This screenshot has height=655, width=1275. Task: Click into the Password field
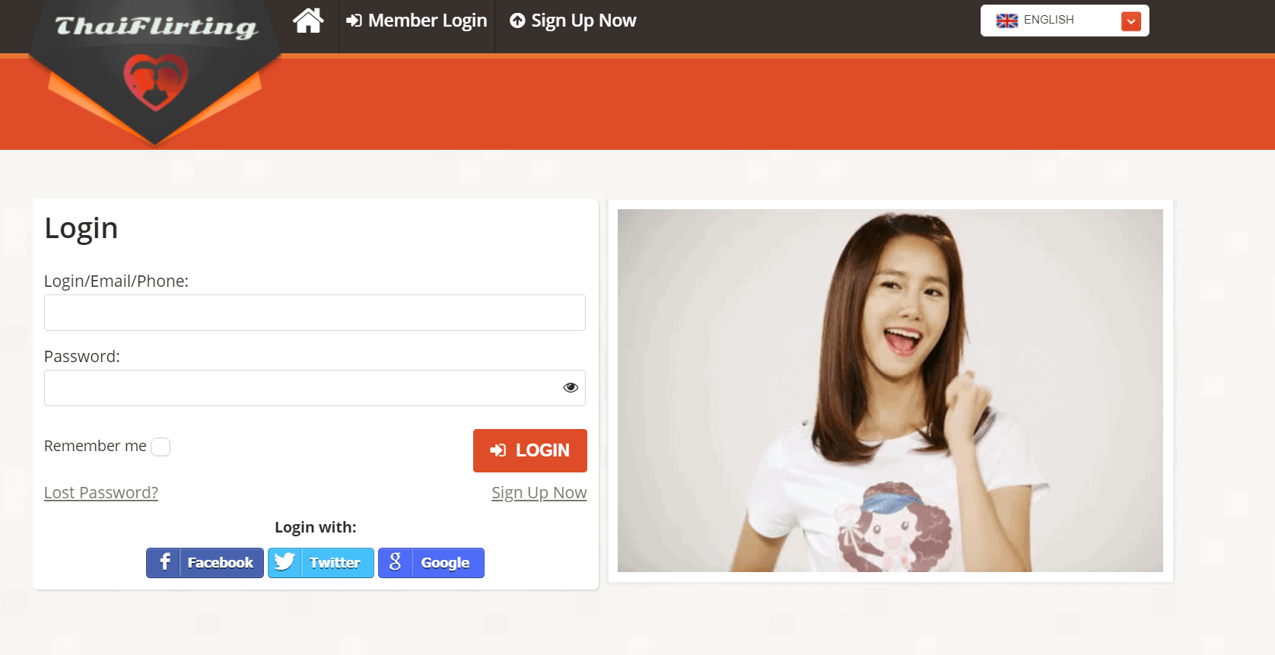(300, 388)
